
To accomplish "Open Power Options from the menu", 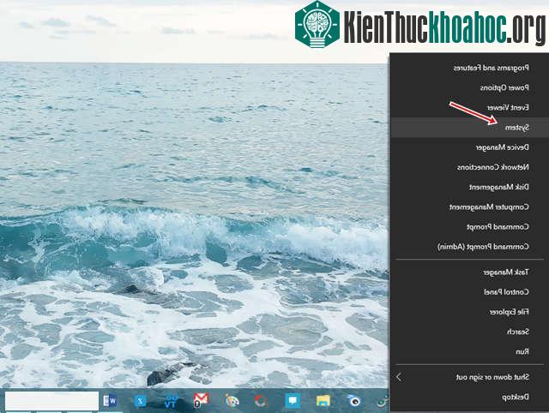I will pyautogui.click(x=469, y=87).
